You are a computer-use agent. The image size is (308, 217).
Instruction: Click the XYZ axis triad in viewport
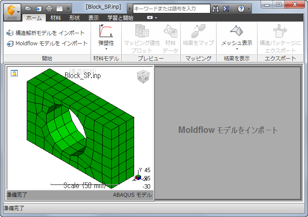point(138,177)
